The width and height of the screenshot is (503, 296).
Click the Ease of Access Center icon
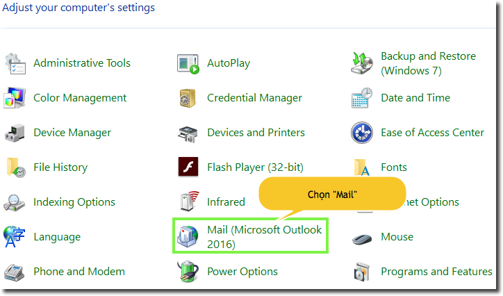click(363, 133)
